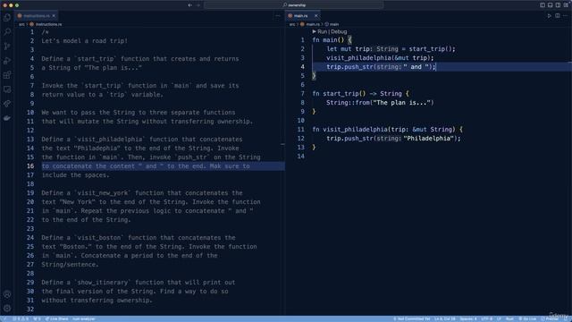The height and width of the screenshot is (322, 572).
Task: Open the remote window indicator in status bar
Action: pos(4,318)
